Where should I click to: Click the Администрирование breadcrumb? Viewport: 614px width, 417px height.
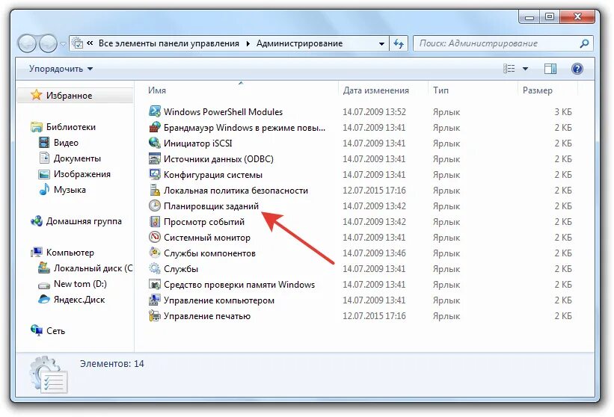point(300,43)
